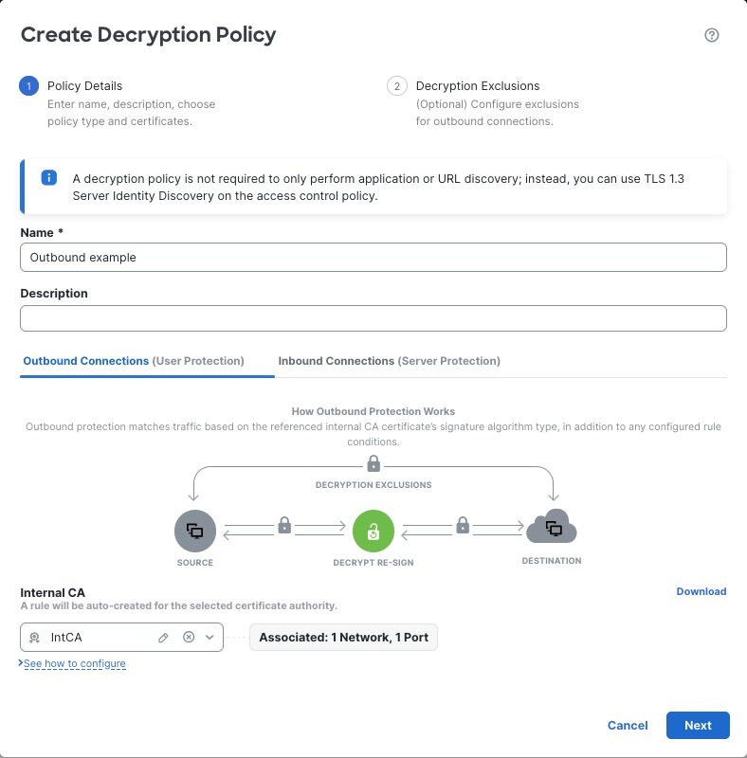Click step 1 Policy Details circle
The width and height of the screenshot is (747, 758).
tap(28, 85)
